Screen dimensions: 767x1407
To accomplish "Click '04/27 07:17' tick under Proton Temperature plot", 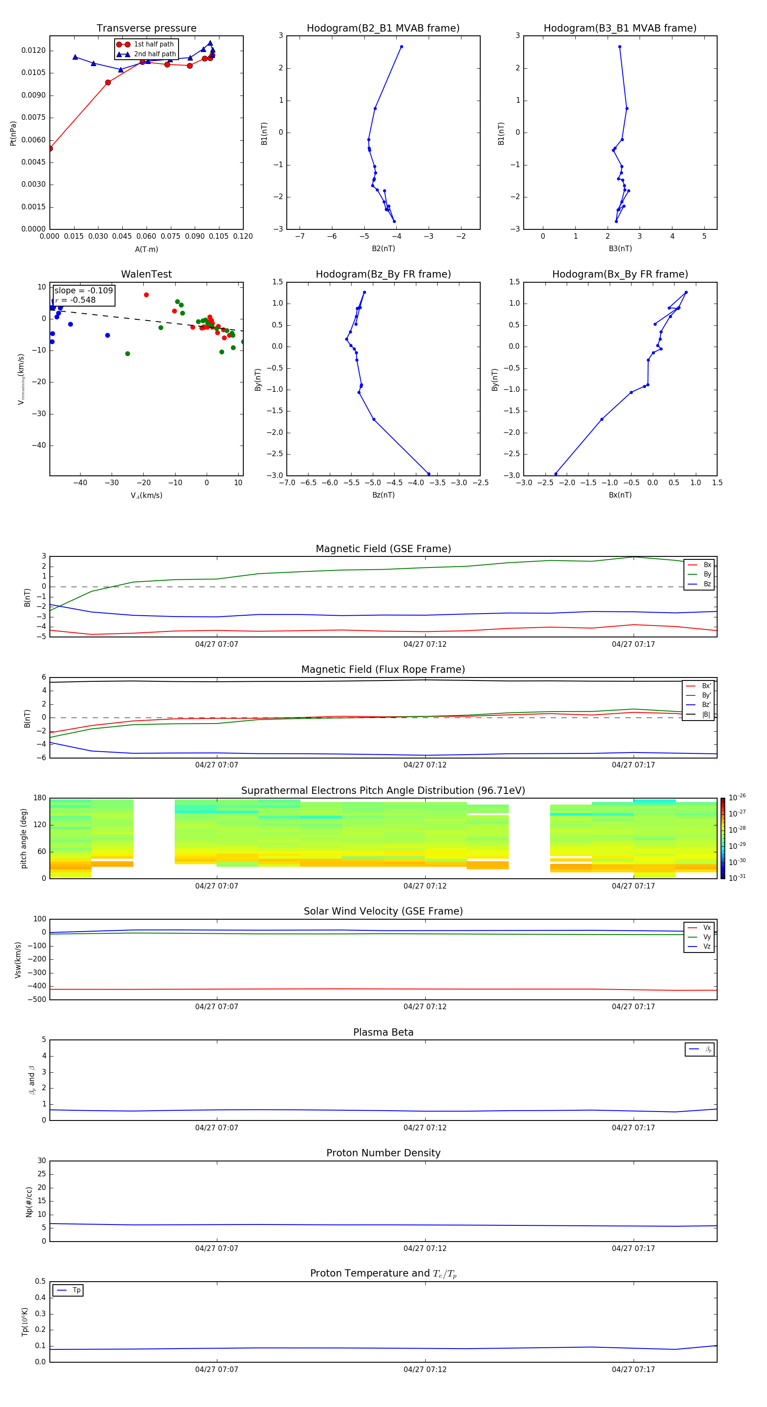I will click(633, 1369).
